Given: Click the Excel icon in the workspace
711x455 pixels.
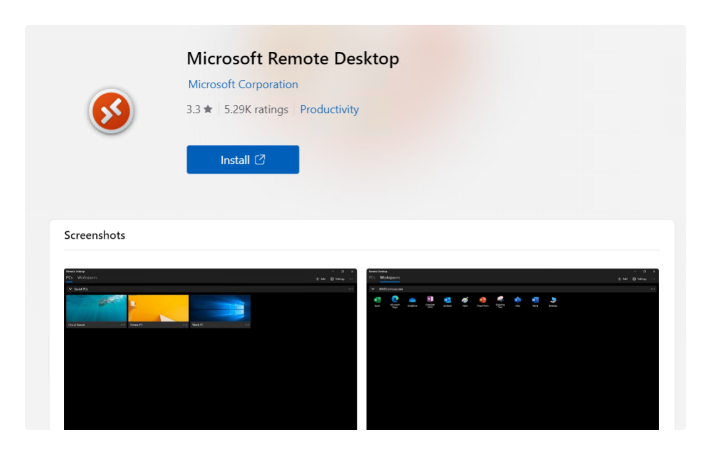Looking at the screenshot, I should coord(377,300).
